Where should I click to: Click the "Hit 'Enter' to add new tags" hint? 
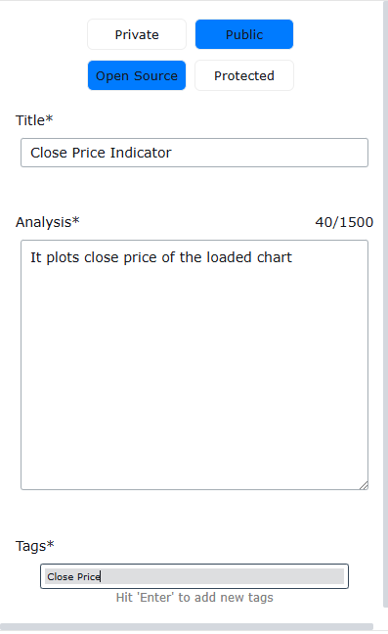coord(194,597)
